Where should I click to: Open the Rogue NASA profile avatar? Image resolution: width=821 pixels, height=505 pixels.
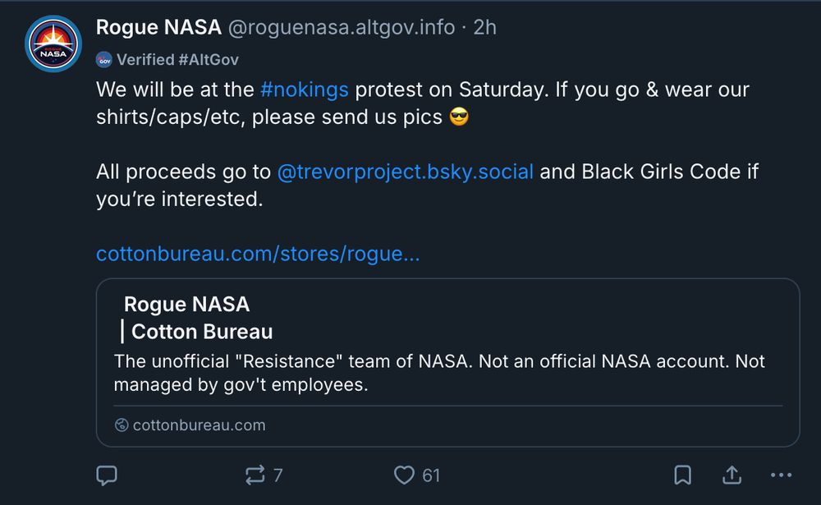coord(53,44)
